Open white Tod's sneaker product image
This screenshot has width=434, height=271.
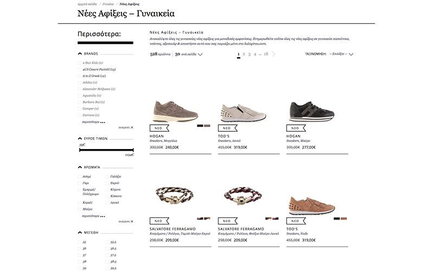(x=243, y=112)
